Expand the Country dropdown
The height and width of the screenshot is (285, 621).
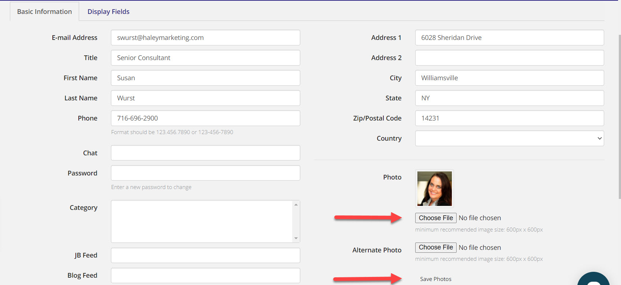pos(509,138)
